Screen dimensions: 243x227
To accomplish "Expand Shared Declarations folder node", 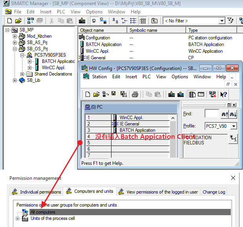I will click(x=22, y=74).
